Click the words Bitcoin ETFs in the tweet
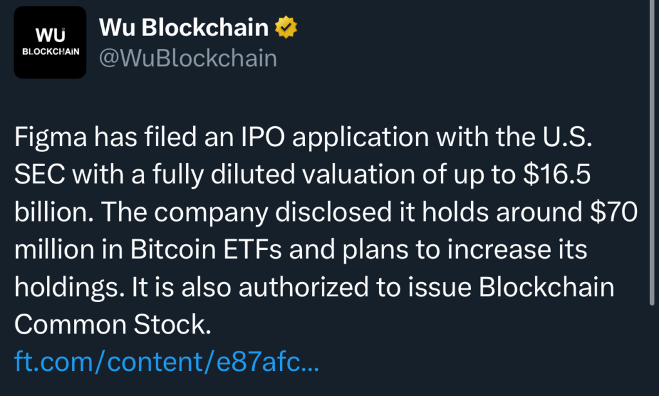Screen dimensions: 659x396 tap(206, 249)
